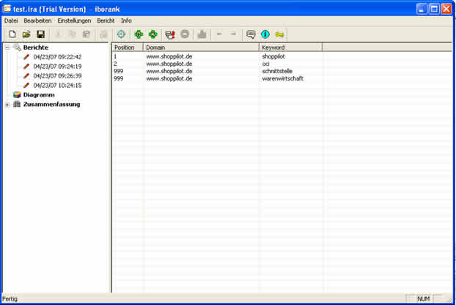Open info with the cyan circle icon
This screenshot has width=456, height=305.
tap(265, 34)
